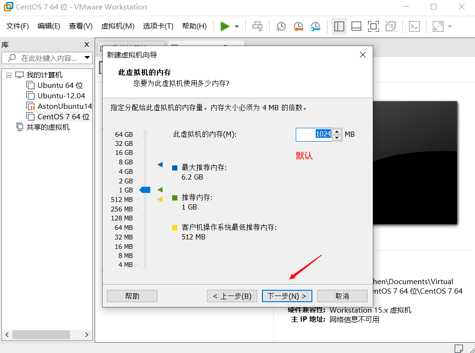
Task: Revert the virtual machine to its snapshot
Action: [298, 26]
